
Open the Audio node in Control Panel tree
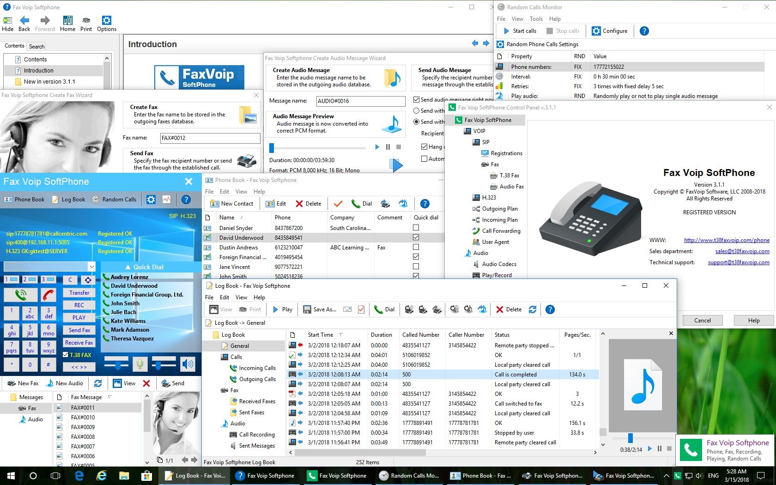[x=476, y=253]
